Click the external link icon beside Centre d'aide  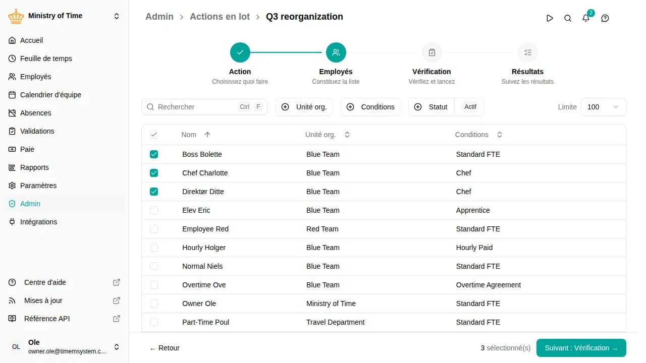coord(117,282)
